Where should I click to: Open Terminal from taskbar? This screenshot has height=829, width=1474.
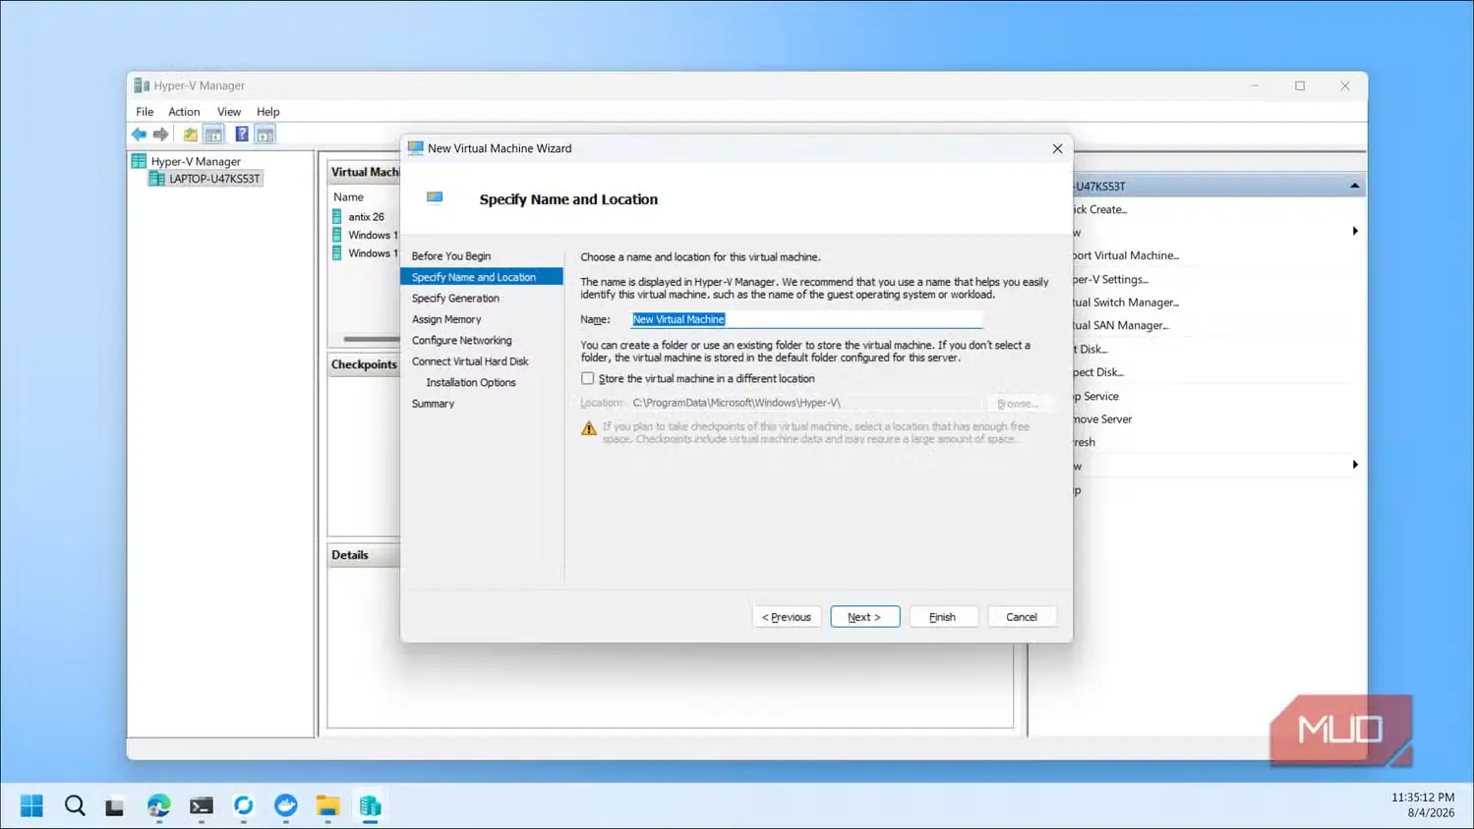pyautogui.click(x=202, y=806)
